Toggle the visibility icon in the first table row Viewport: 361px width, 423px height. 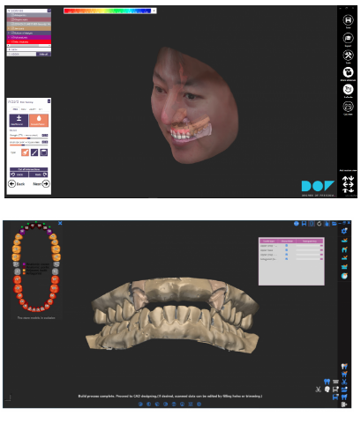coord(286,246)
